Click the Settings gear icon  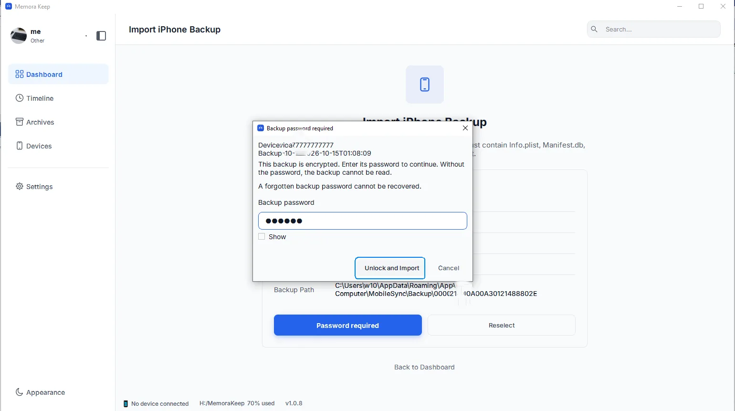[x=20, y=186]
